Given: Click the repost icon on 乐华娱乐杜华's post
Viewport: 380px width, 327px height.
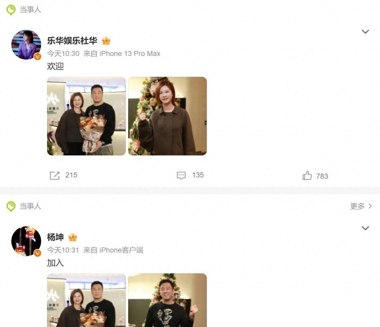Looking at the screenshot, I should tap(55, 175).
